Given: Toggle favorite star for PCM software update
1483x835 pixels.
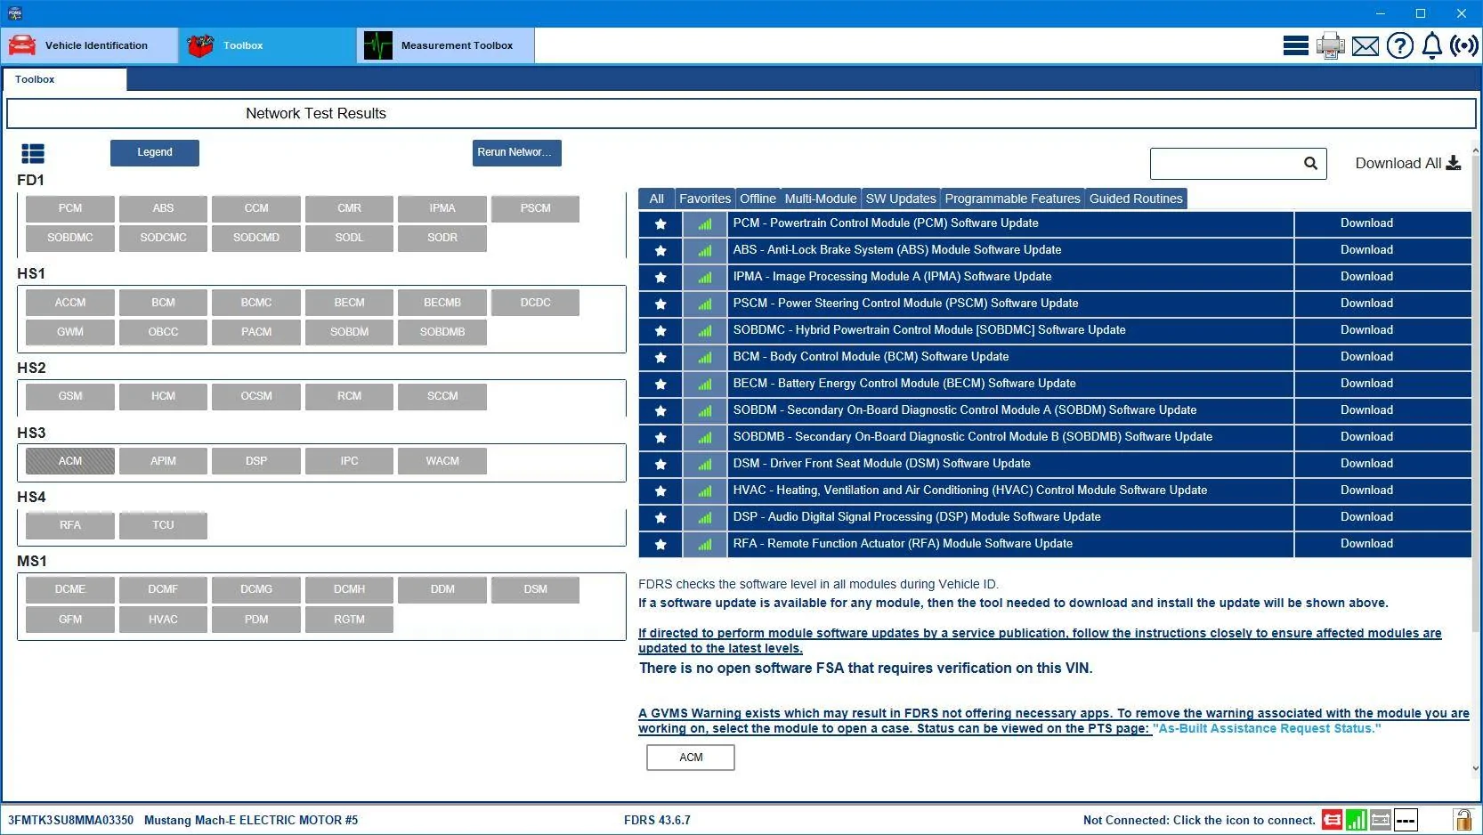Looking at the screenshot, I should [660, 224].
